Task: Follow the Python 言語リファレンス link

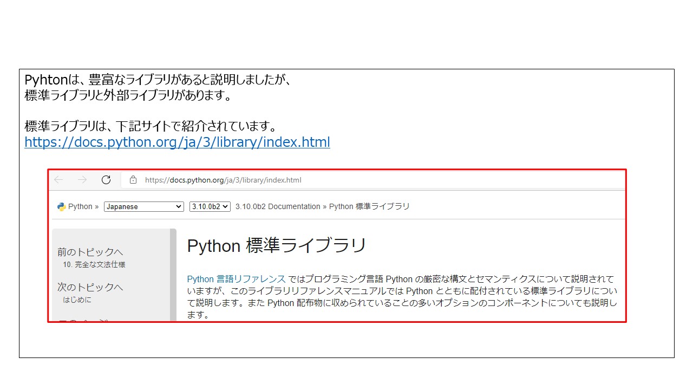Action: tap(236, 279)
